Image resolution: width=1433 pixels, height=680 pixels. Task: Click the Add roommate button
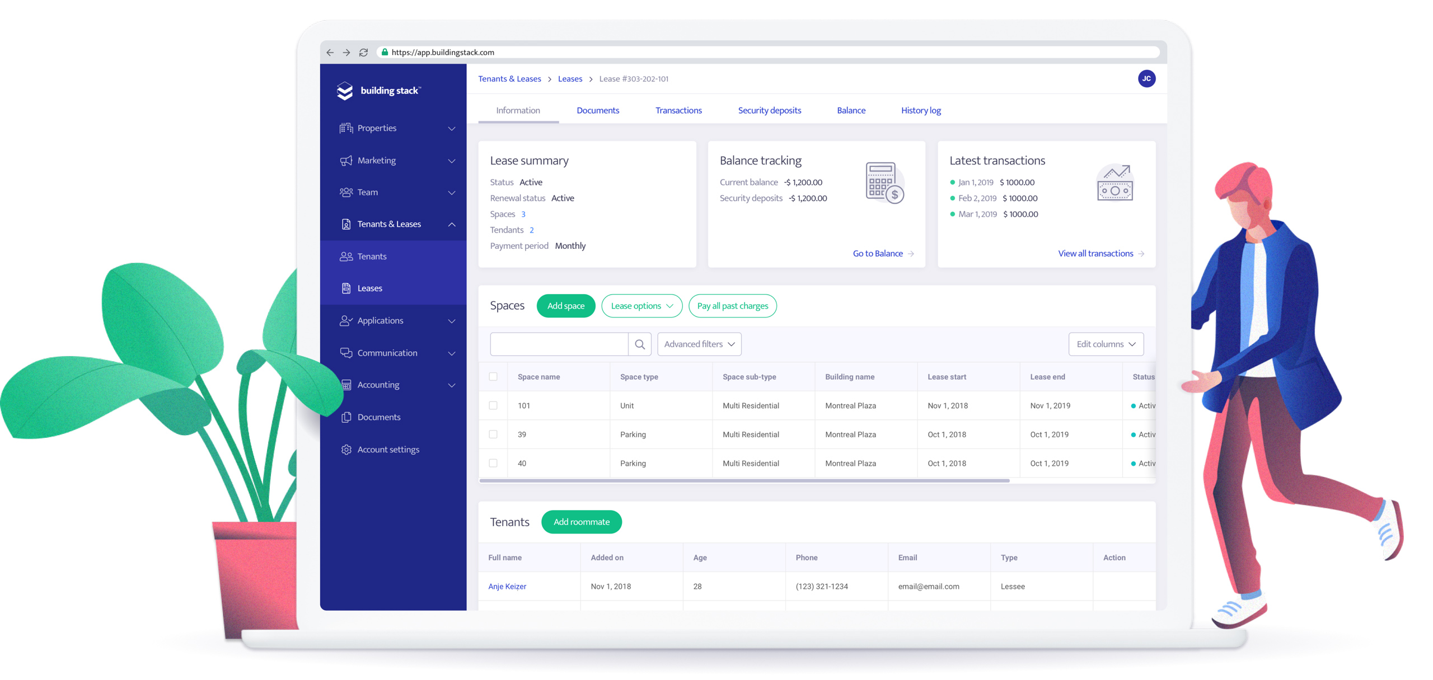pos(581,522)
